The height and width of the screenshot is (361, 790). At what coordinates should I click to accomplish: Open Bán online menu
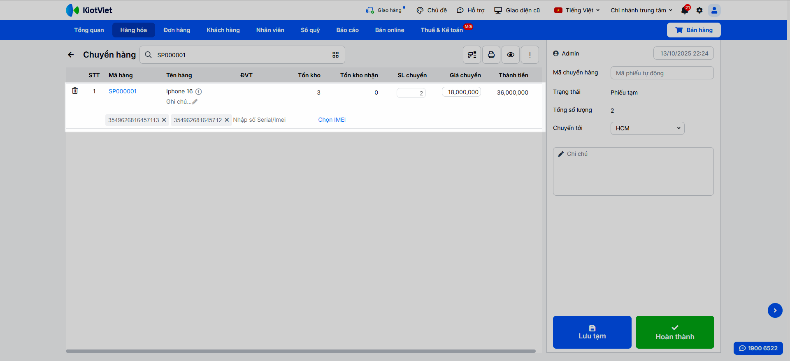pyautogui.click(x=390, y=30)
